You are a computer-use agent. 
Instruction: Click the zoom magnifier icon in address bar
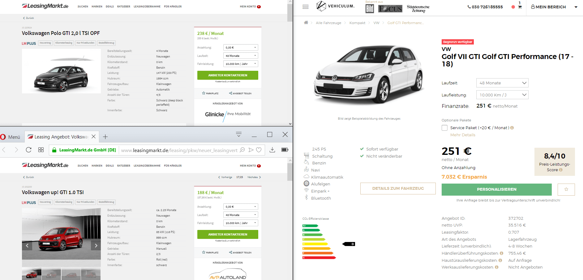click(x=242, y=150)
